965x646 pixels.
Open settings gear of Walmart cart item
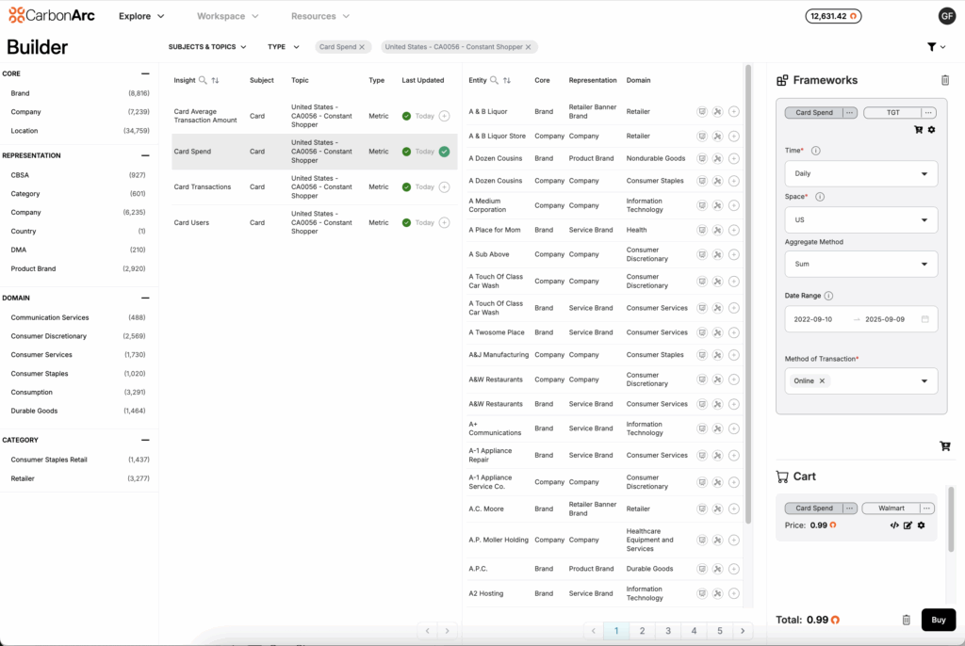(922, 525)
